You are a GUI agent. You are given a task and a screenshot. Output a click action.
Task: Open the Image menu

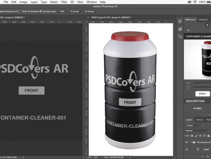pyautogui.click(x=24, y=2)
